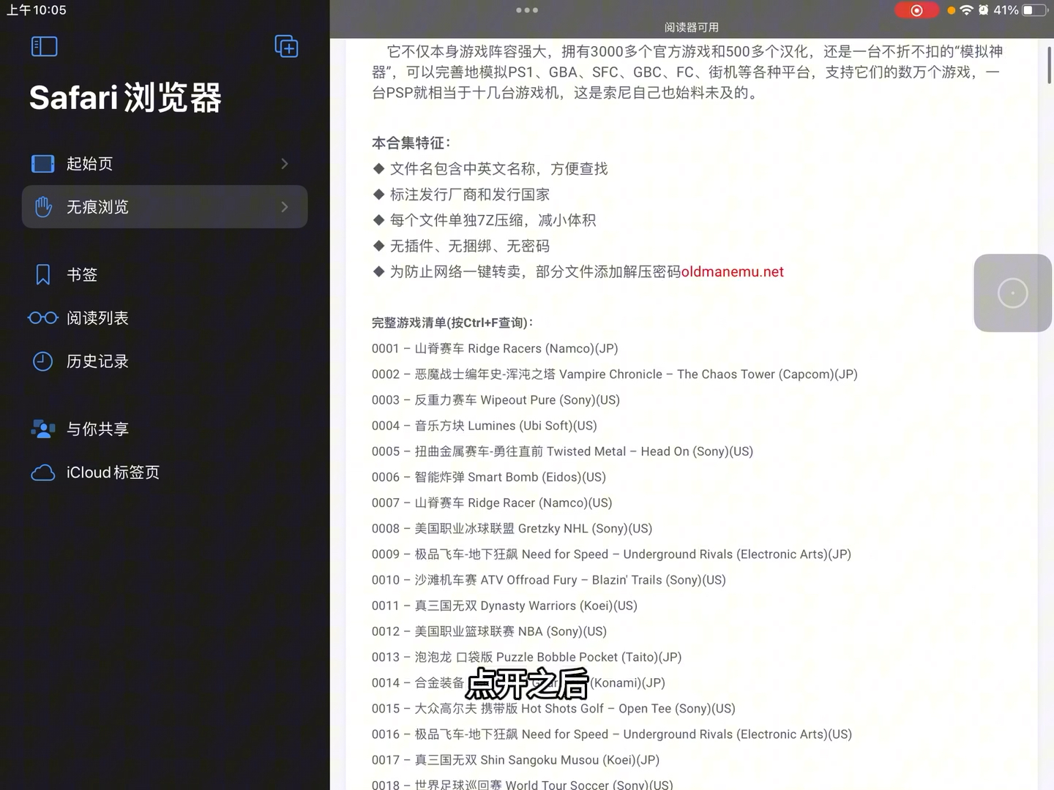The width and height of the screenshot is (1054, 790).
Task: Collapse the Safari sidebar
Action: [44, 46]
